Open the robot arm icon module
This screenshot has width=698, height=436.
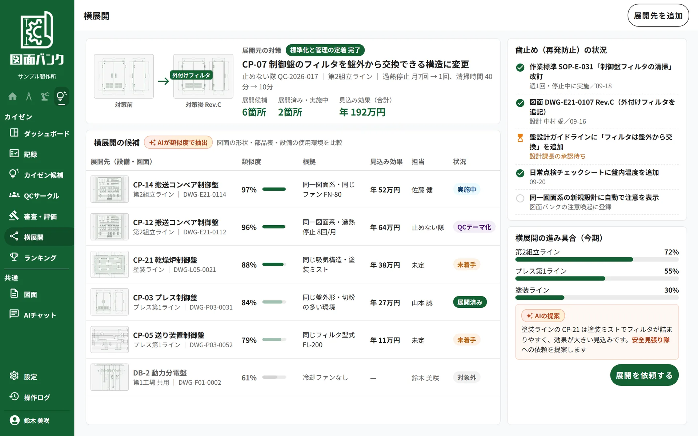45,96
